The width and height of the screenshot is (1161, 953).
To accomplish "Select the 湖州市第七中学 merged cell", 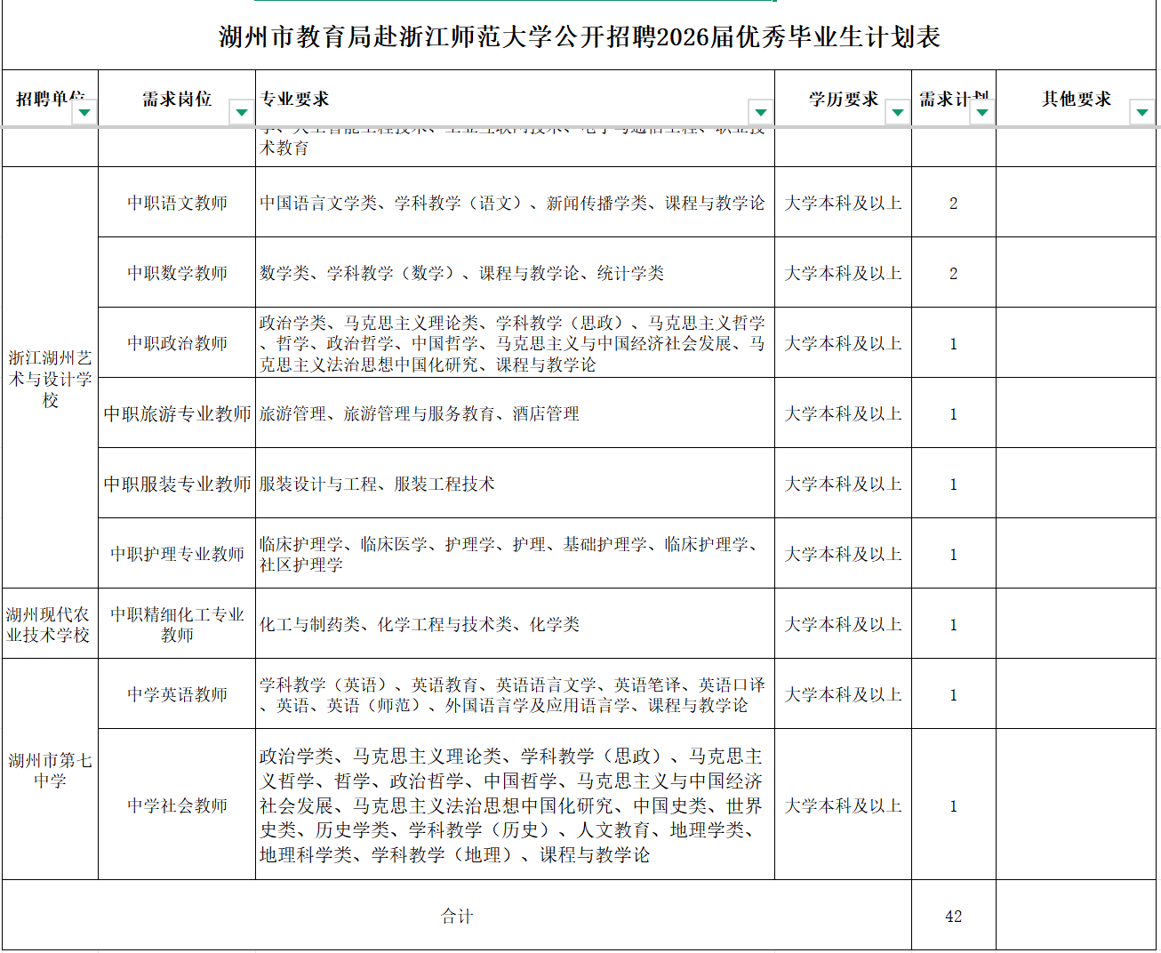I will pyautogui.click(x=50, y=770).
